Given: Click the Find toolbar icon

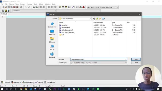Looking at the screenshot, I should click(x=34, y=7).
